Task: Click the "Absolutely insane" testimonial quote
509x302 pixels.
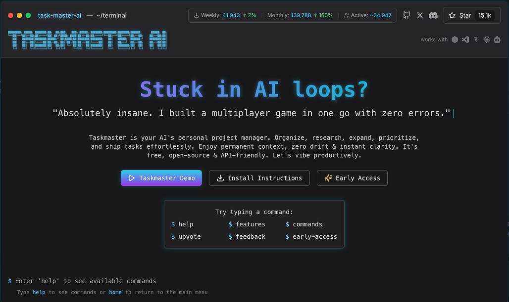Action: click(252, 113)
